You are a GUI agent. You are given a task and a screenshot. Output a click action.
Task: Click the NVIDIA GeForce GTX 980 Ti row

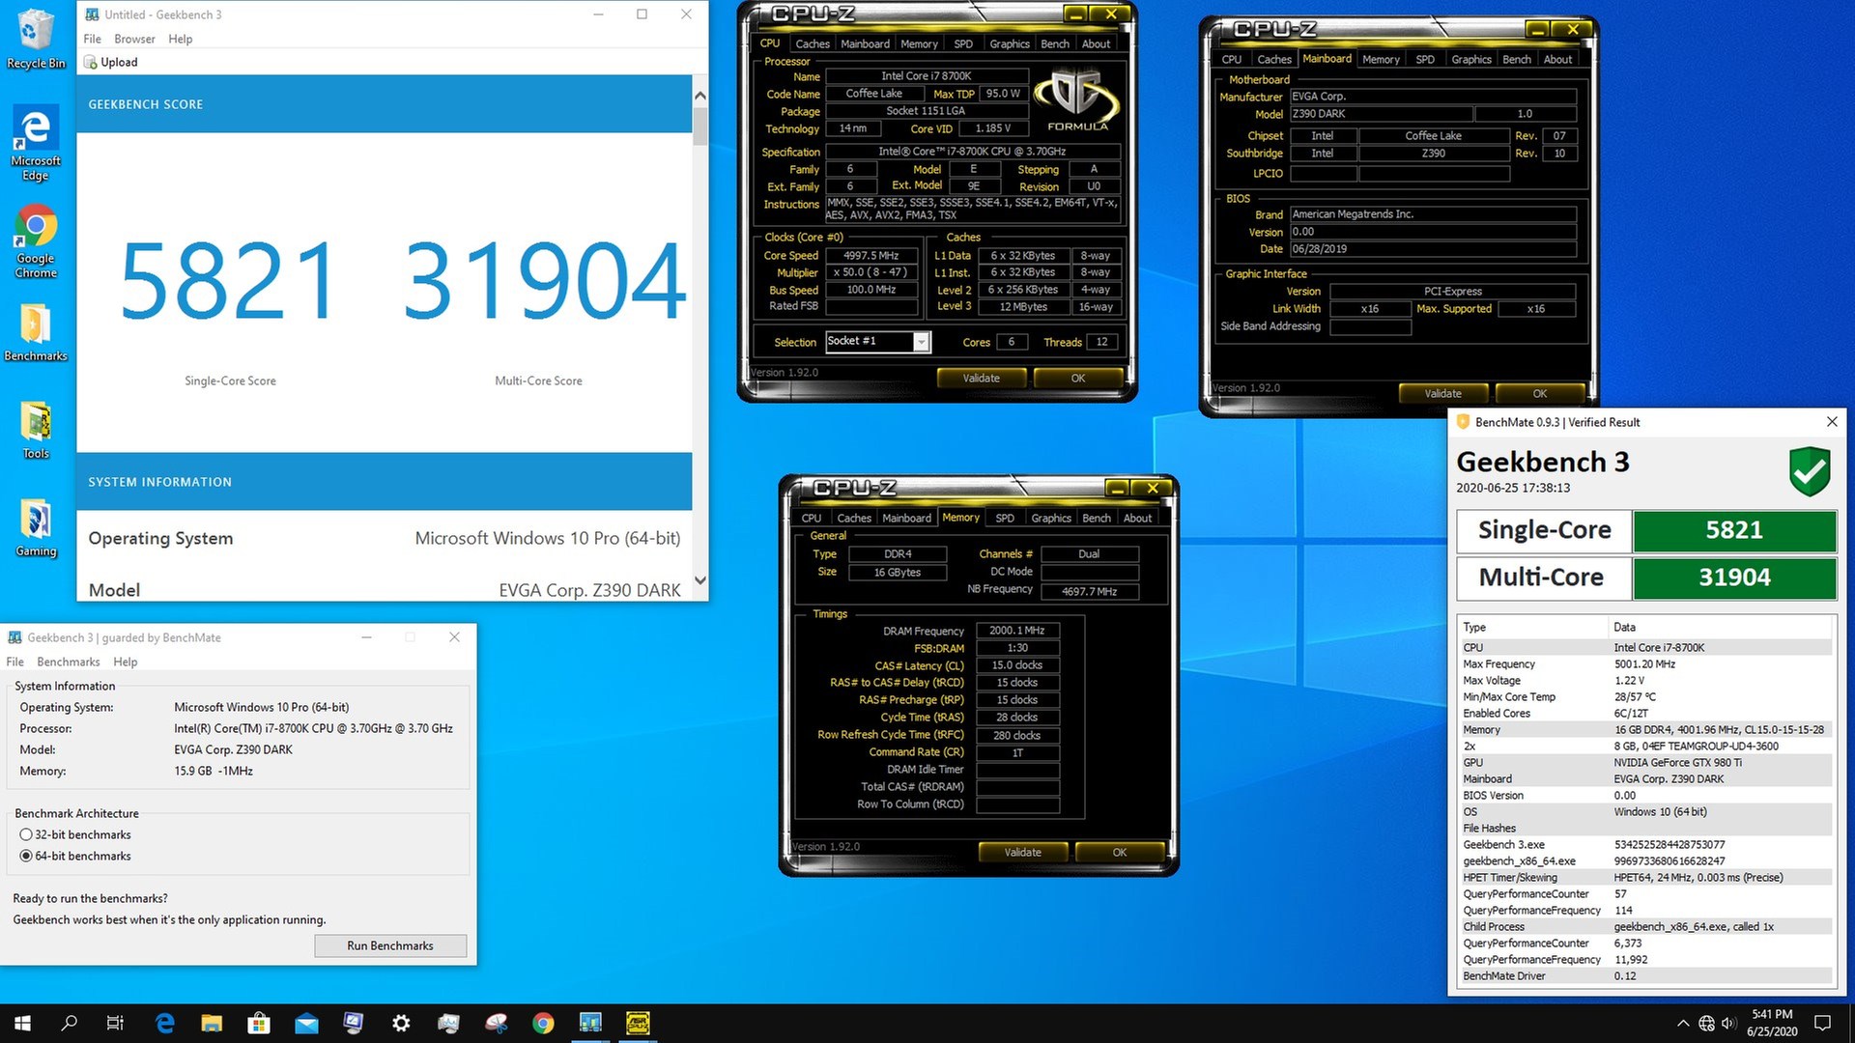(1645, 762)
